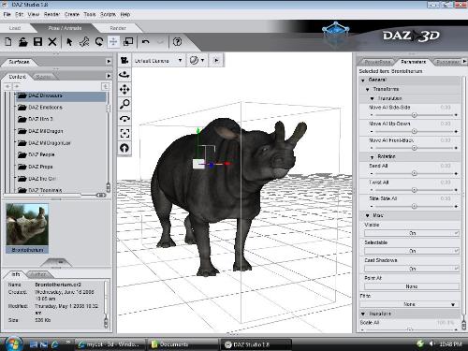Click the Point At None button
This screenshot has width=468, height=351.
[x=412, y=286]
